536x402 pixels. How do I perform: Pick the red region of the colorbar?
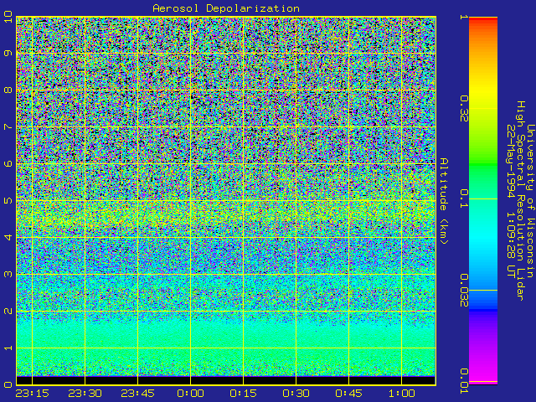pyautogui.click(x=483, y=21)
